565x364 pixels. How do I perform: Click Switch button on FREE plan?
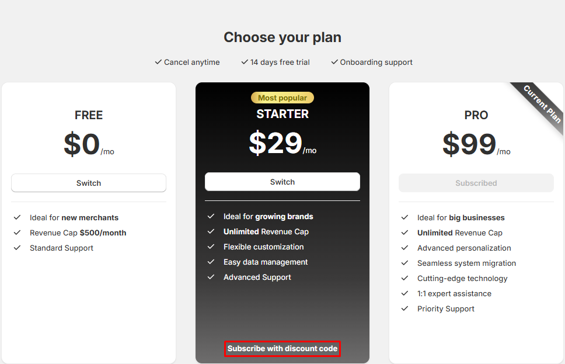click(89, 183)
